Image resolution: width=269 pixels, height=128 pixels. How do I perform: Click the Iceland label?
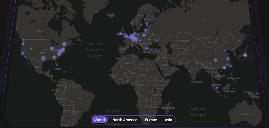[x=111, y=15]
